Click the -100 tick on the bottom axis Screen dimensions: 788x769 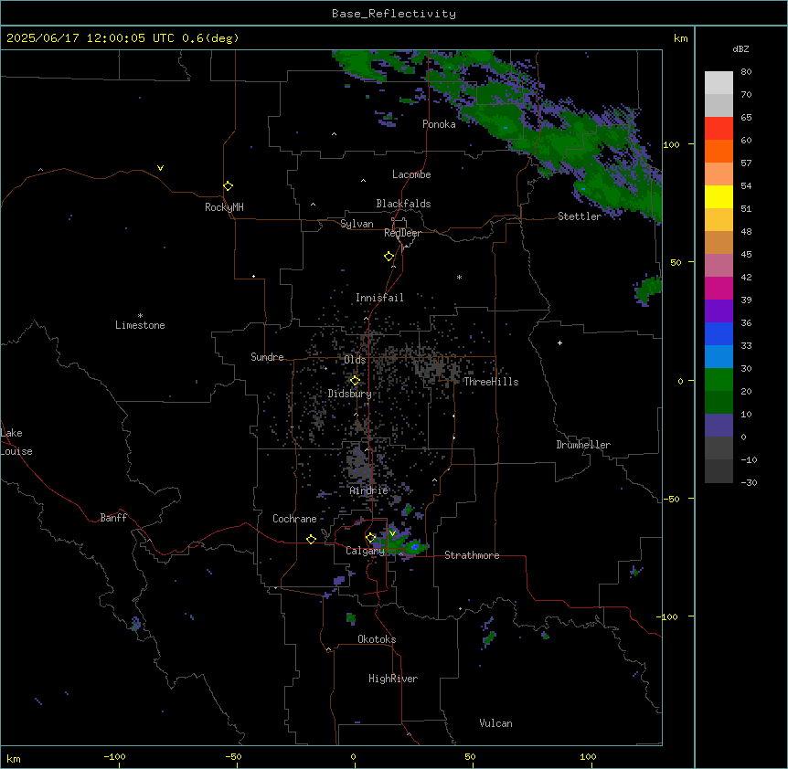[x=115, y=756]
